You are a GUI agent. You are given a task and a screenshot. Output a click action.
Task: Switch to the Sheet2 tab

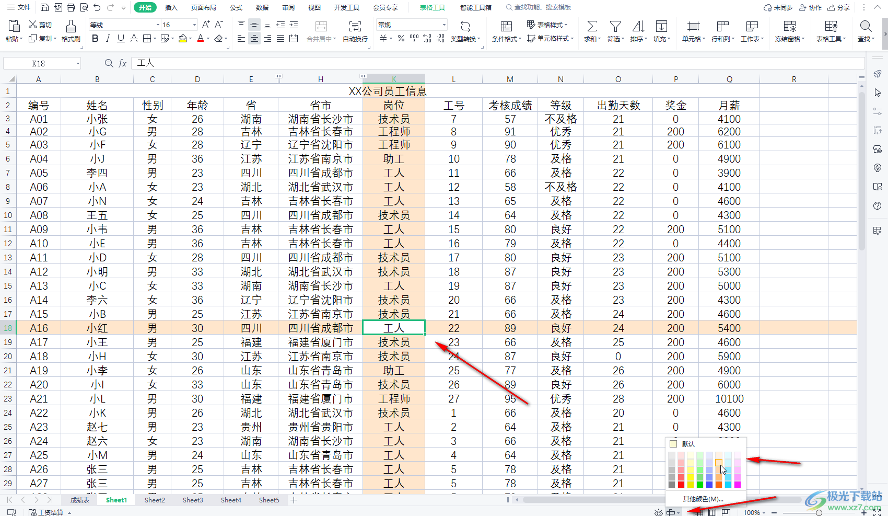click(155, 500)
